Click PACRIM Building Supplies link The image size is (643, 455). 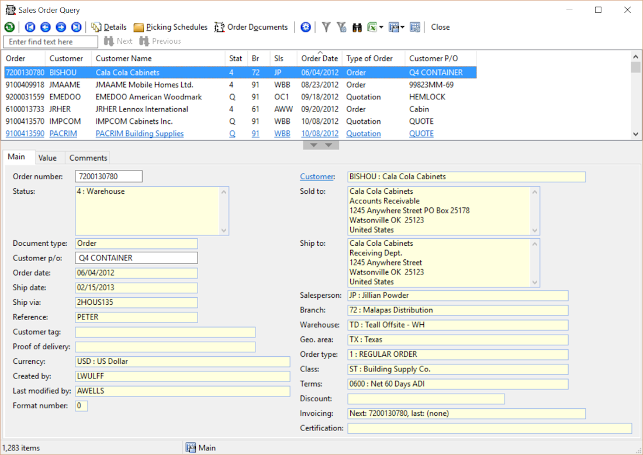(x=140, y=134)
